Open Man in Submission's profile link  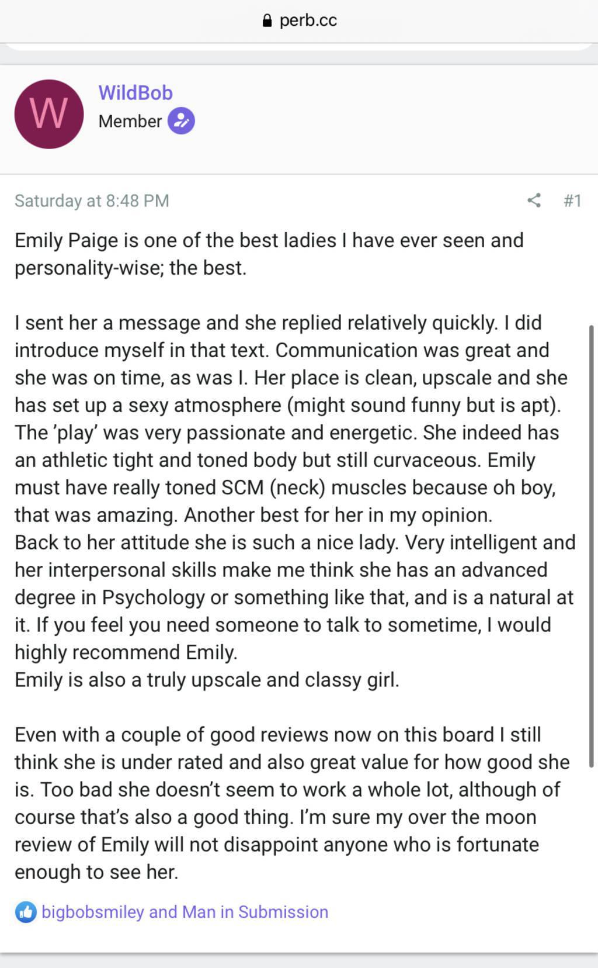coord(255,912)
